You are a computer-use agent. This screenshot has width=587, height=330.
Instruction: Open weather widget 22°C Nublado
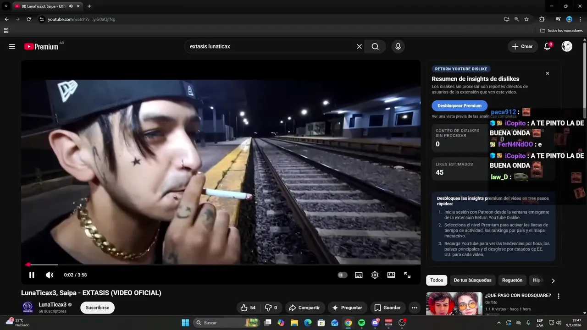pyautogui.click(x=17, y=323)
